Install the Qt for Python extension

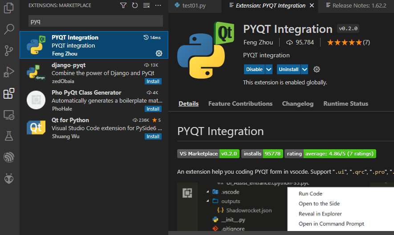[x=153, y=136]
